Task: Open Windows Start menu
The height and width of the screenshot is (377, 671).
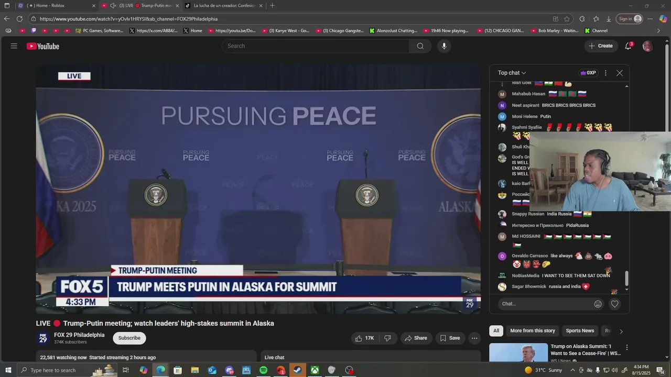Action: tap(8, 370)
